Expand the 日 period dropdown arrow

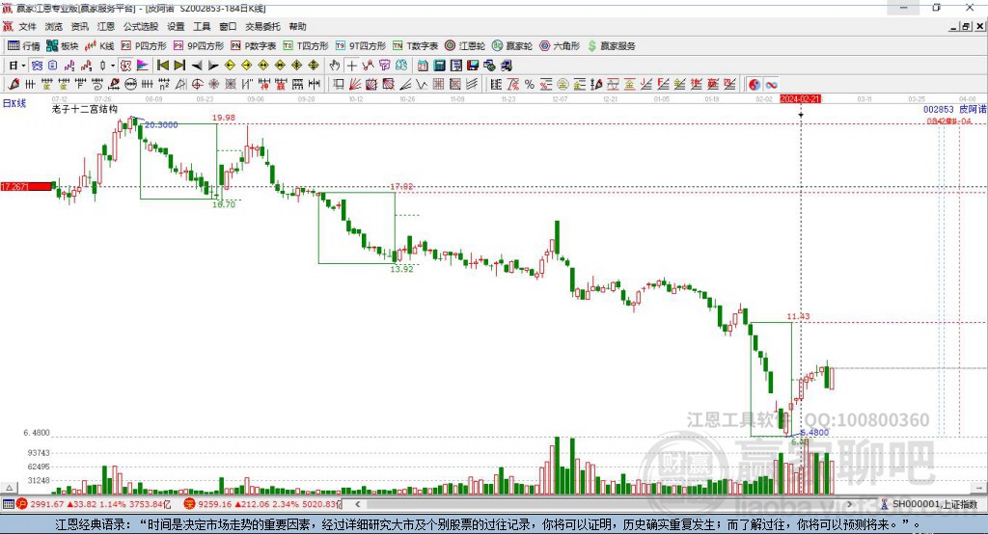23,66
